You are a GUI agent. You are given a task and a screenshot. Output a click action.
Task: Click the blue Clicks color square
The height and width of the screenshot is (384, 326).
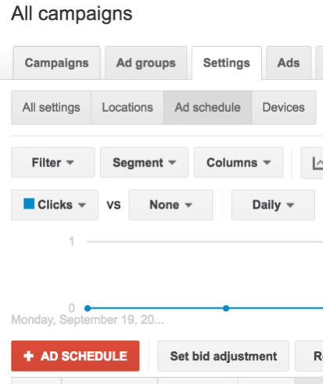29,203
